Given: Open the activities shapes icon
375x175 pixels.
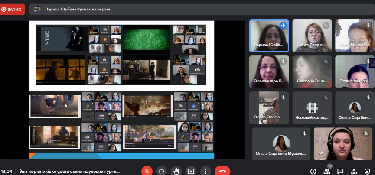Looking at the screenshot, I should click(x=354, y=171).
